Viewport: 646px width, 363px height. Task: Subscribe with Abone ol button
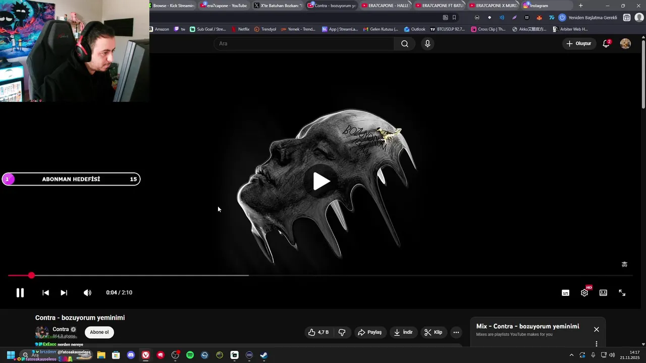[x=99, y=332]
